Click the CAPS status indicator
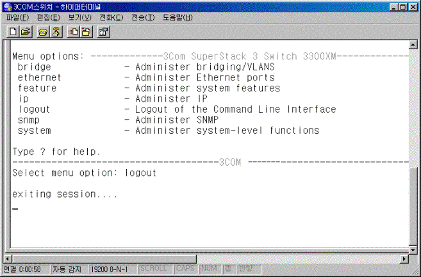Image resolution: width=421 pixels, height=277 pixels. [186, 269]
